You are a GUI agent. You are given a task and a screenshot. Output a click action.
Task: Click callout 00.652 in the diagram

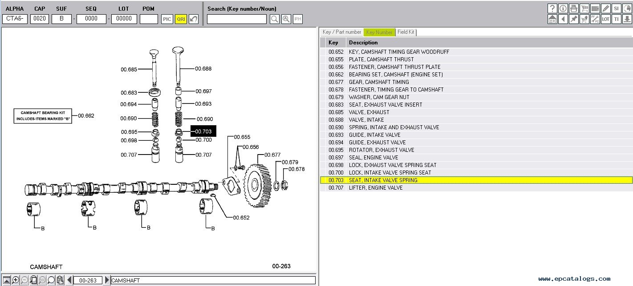pos(241,218)
